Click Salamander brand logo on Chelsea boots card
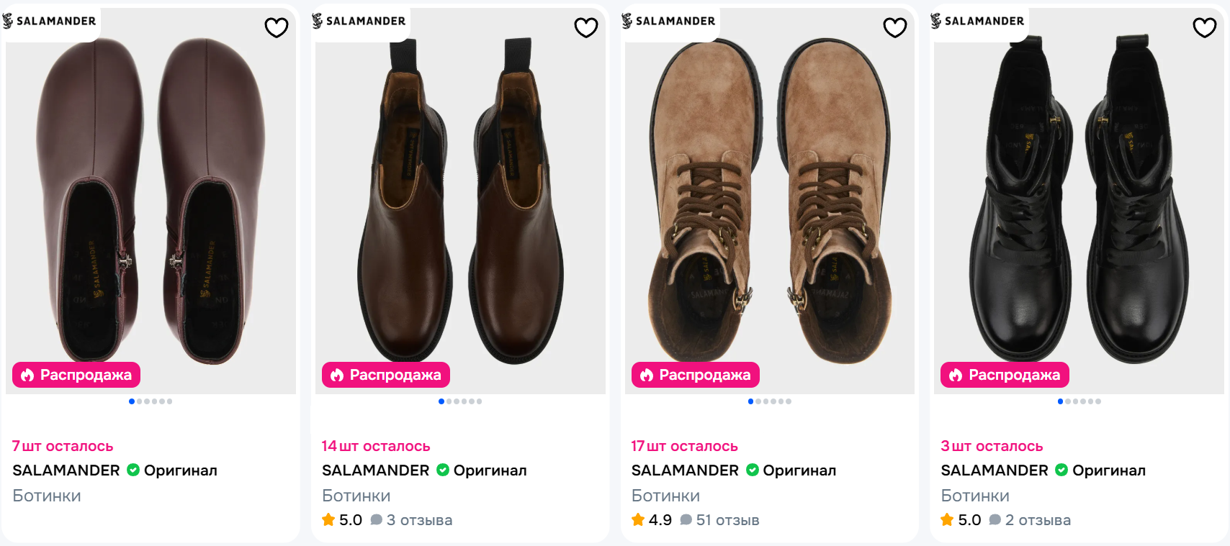1230x546 pixels. click(359, 21)
